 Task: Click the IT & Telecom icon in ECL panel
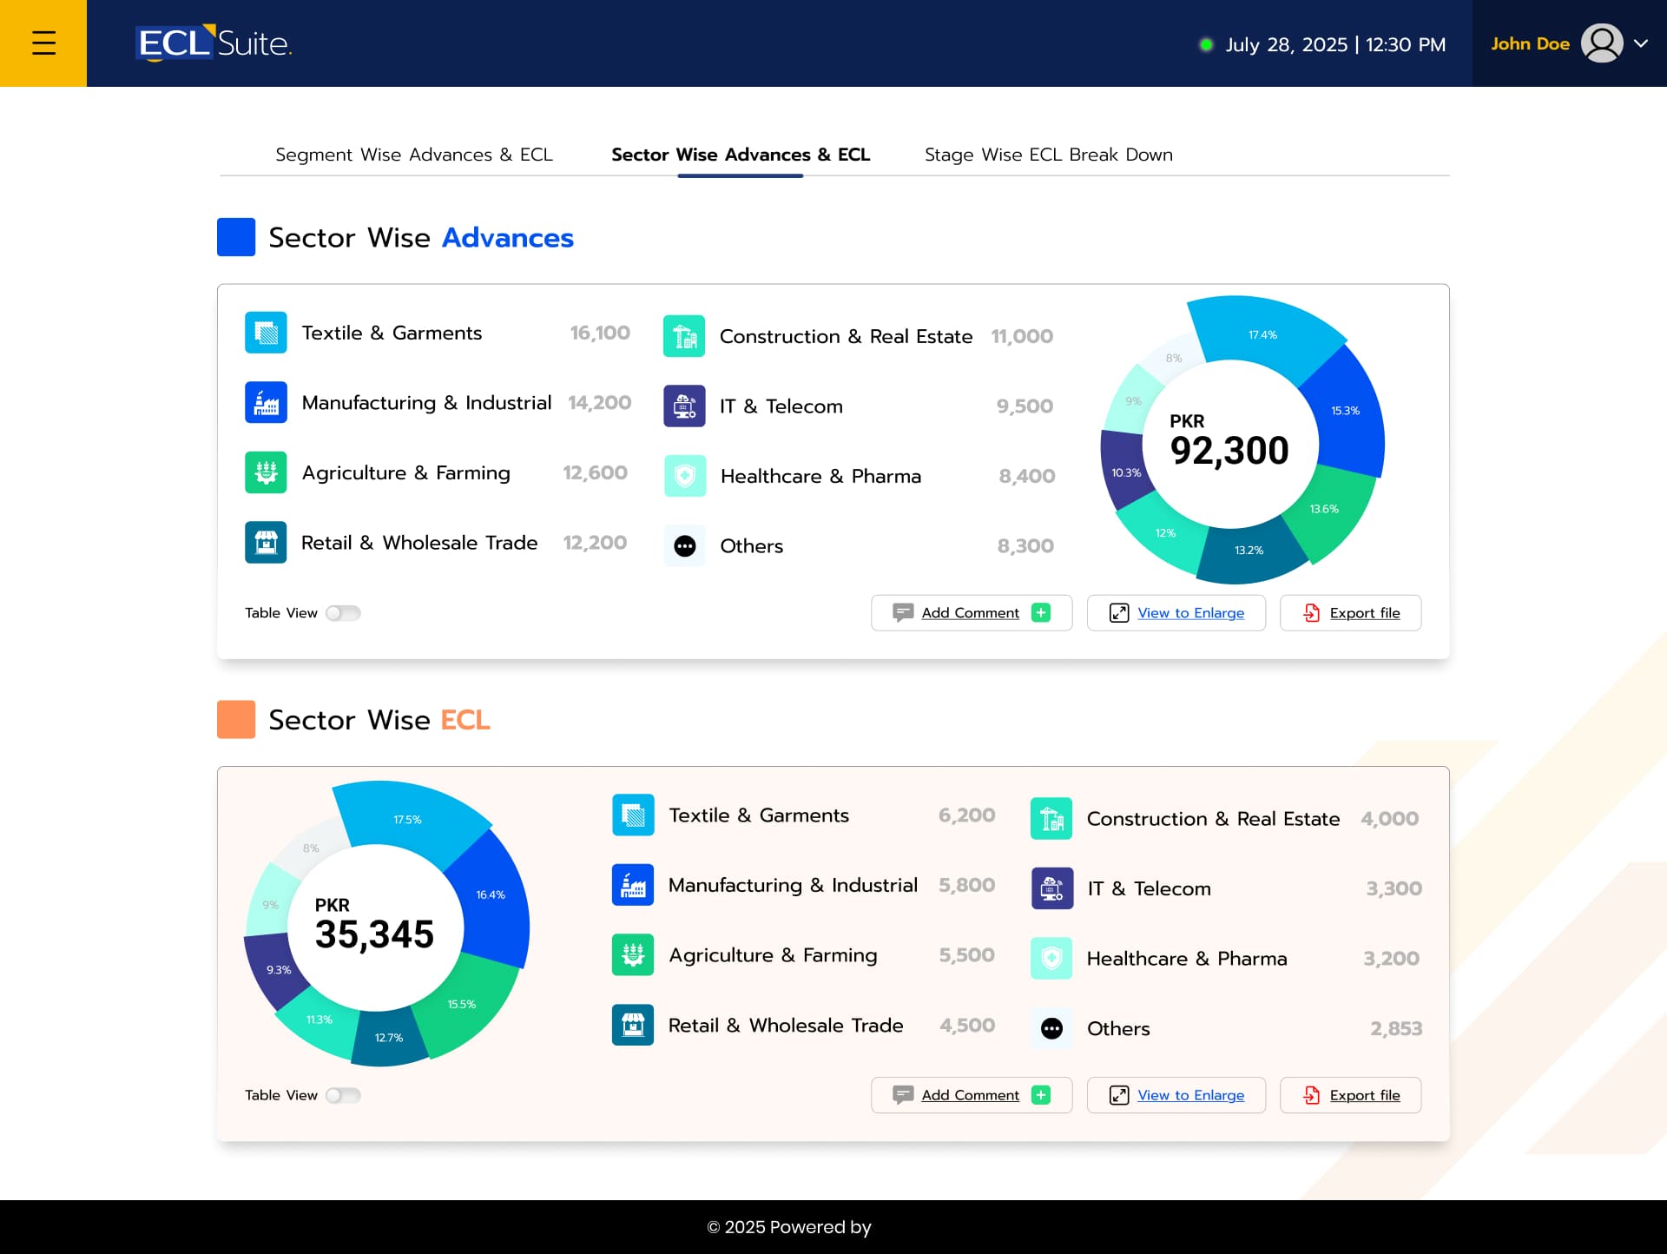[1051, 888]
